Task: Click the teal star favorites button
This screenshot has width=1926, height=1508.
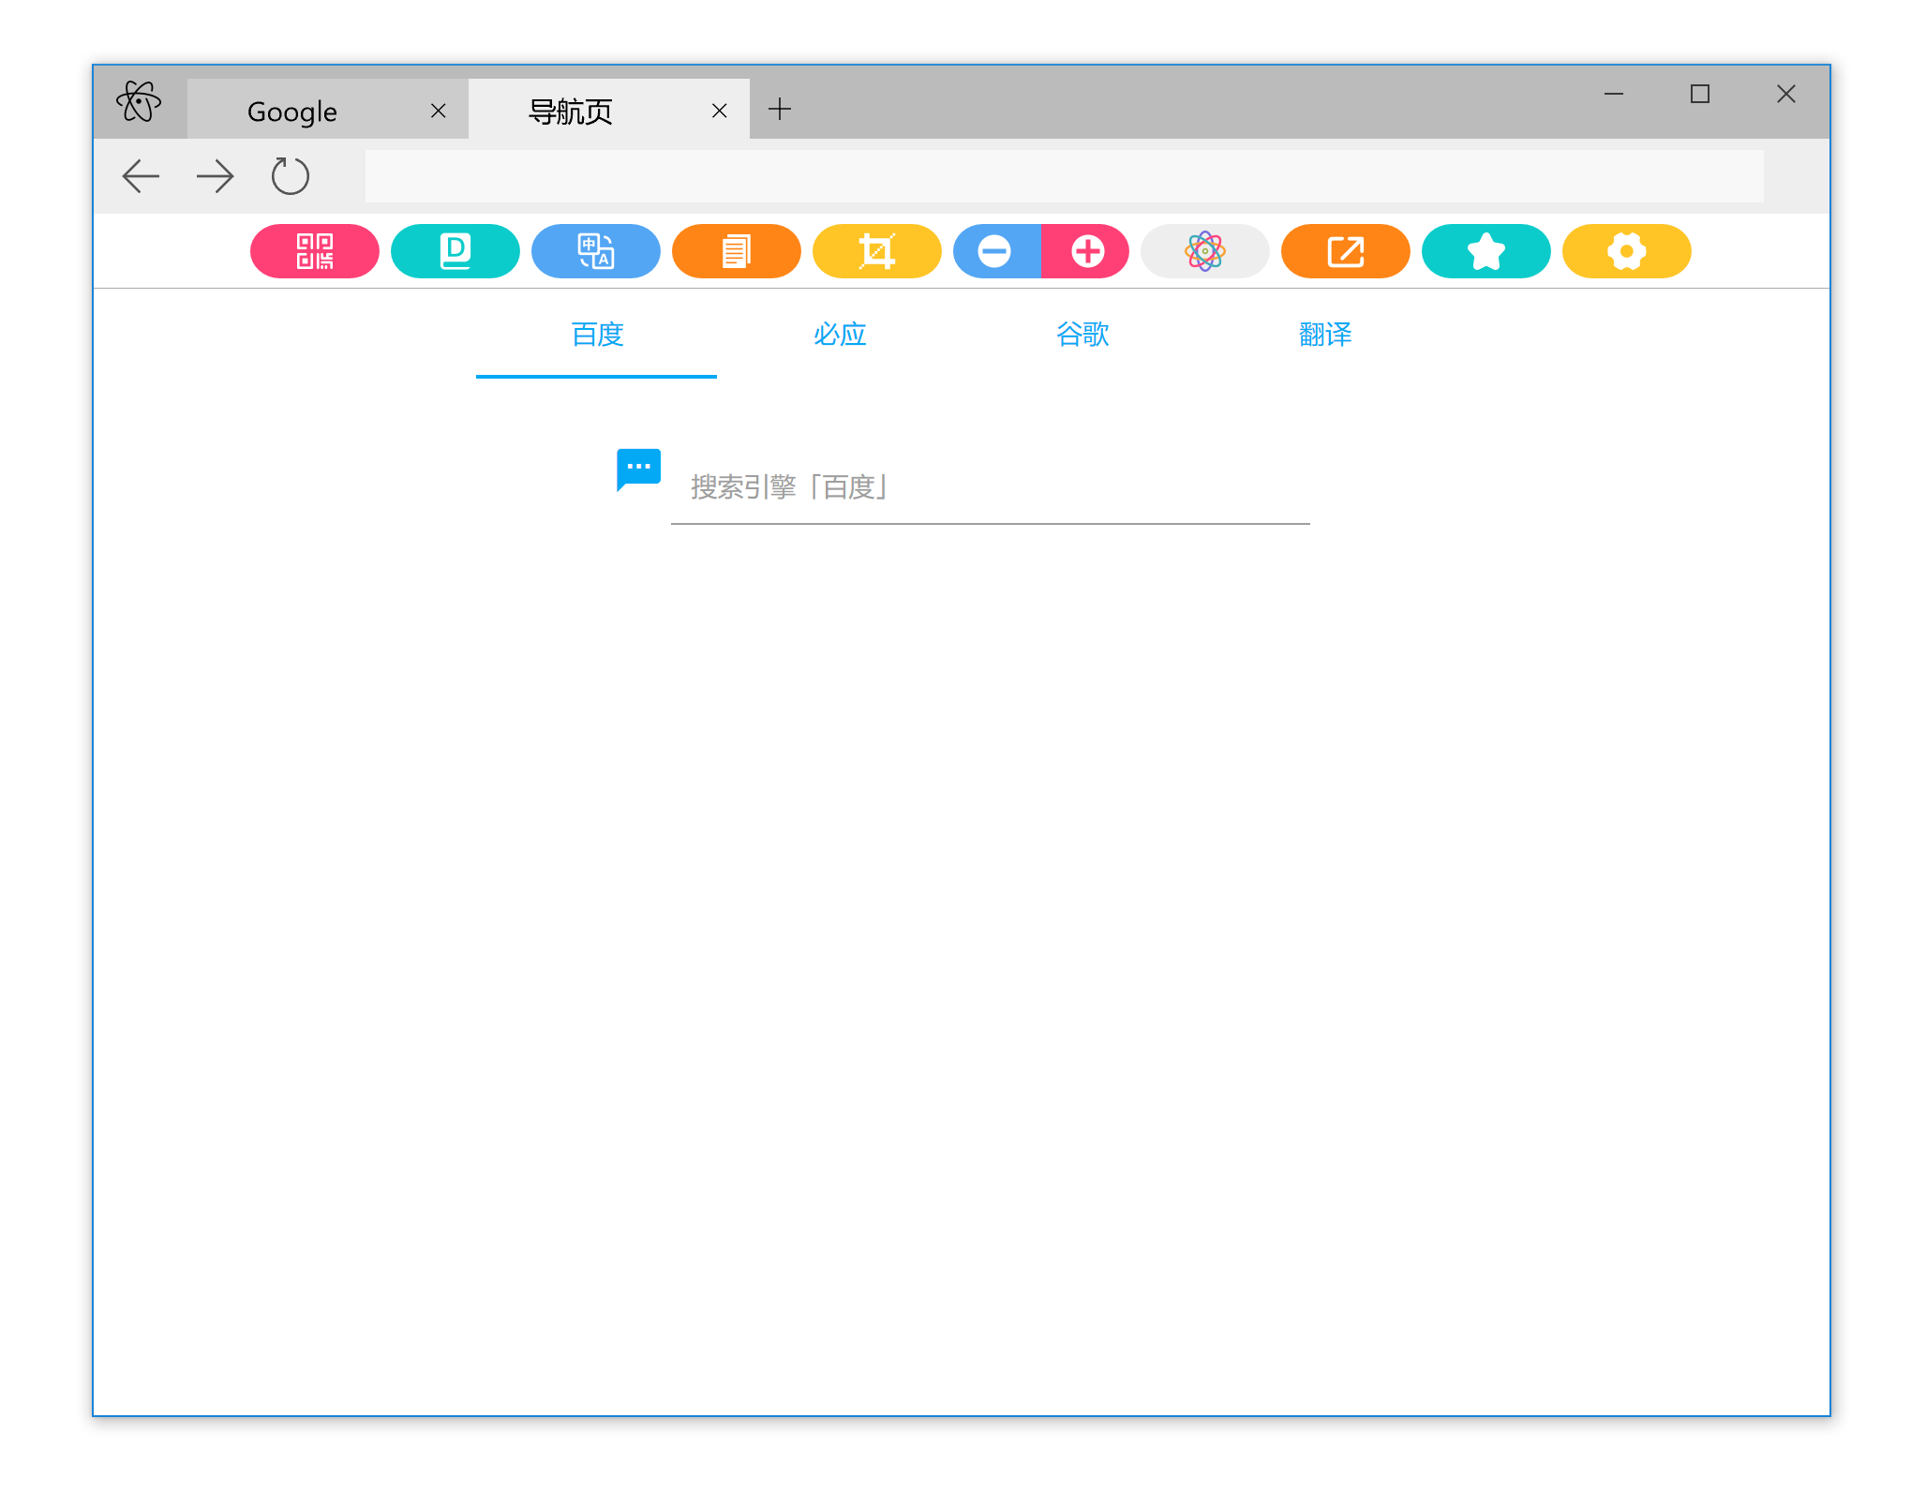Action: (x=1486, y=251)
